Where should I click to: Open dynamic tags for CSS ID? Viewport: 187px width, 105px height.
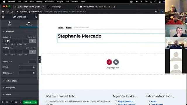coord(34,67)
